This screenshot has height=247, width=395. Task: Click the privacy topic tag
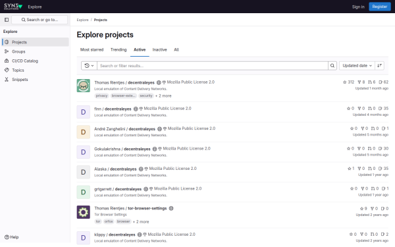[x=101, y=96]
